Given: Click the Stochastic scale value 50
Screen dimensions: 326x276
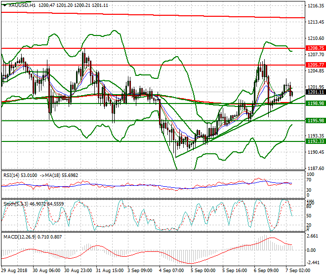Looking at the screenshot, I should [x=309, y=216].
